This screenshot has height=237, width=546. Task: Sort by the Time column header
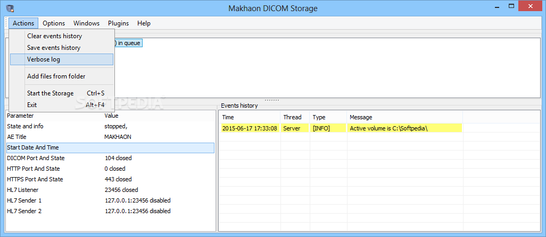coord(250,117)
